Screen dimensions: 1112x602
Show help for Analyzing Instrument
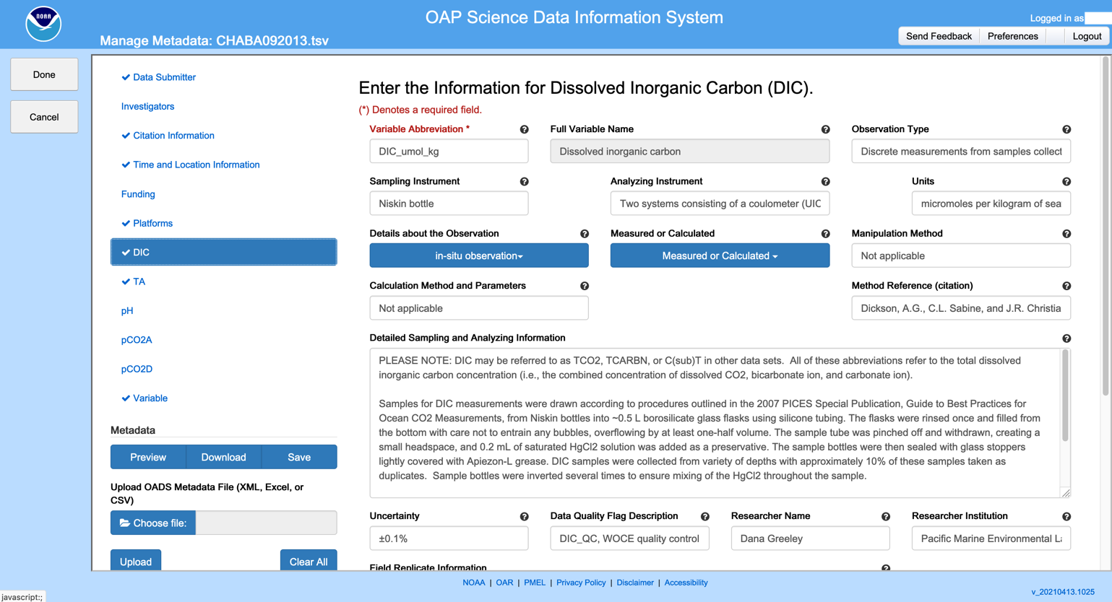coord(825,182)
